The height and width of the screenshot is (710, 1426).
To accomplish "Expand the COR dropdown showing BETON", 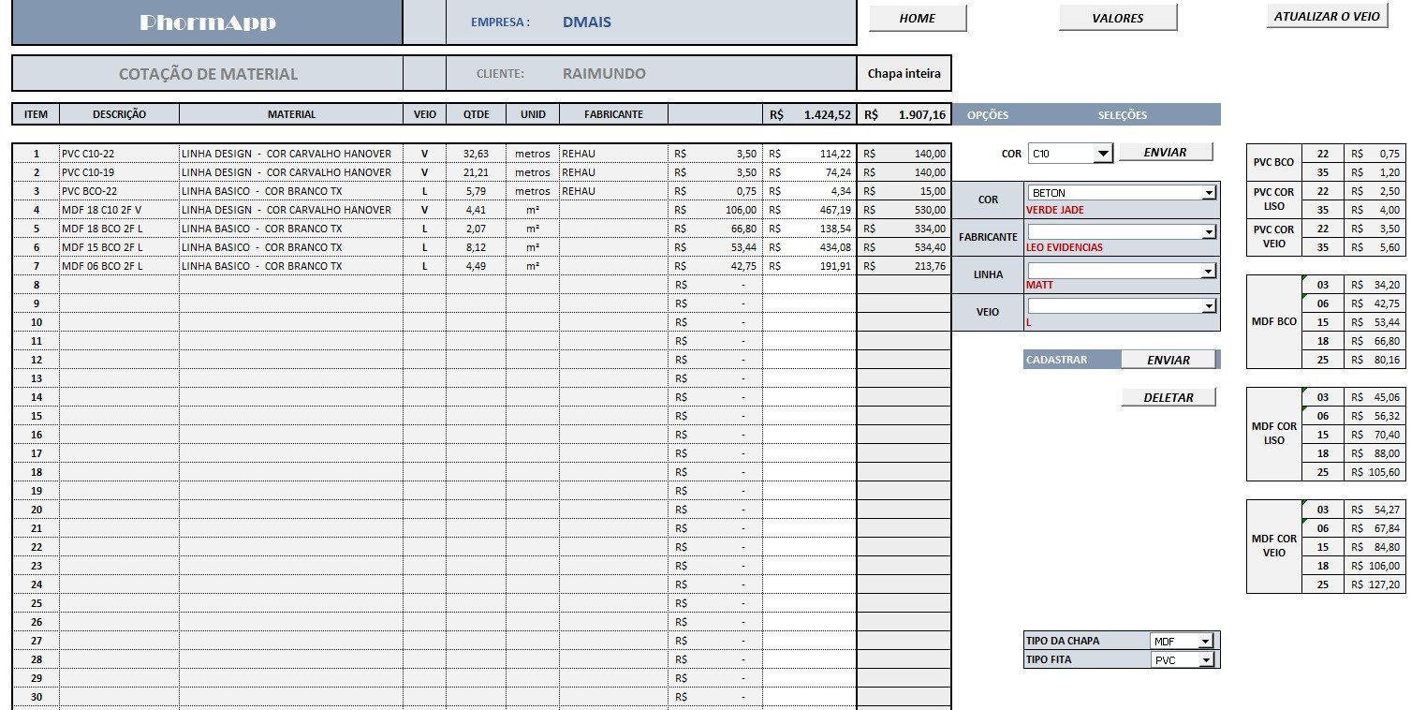I will click(1209, 193).
